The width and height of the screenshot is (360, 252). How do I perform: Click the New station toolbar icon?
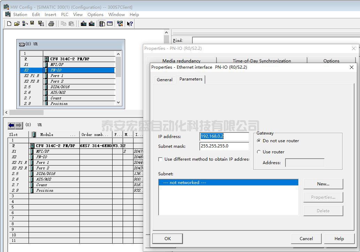click(9, 24)
